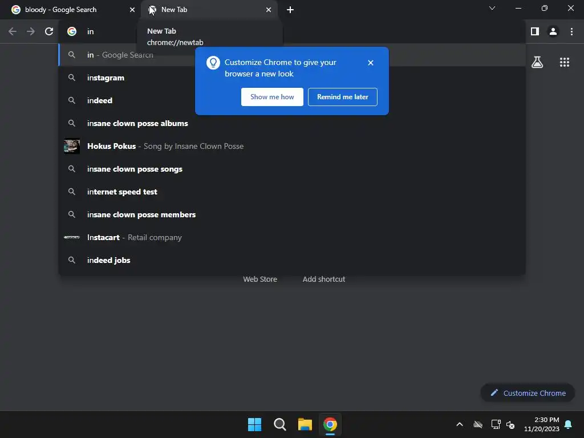584x438 pixels.
Task: Open the Windows Start menu
Action: click(255, 424)
